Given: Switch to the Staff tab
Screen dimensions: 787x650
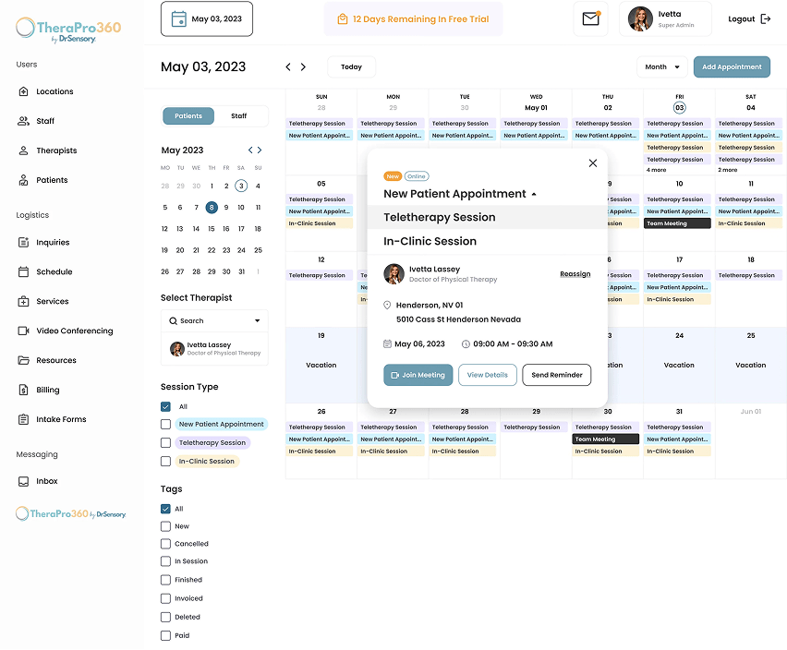Looking at the screenshot, I should click(239, 115).
